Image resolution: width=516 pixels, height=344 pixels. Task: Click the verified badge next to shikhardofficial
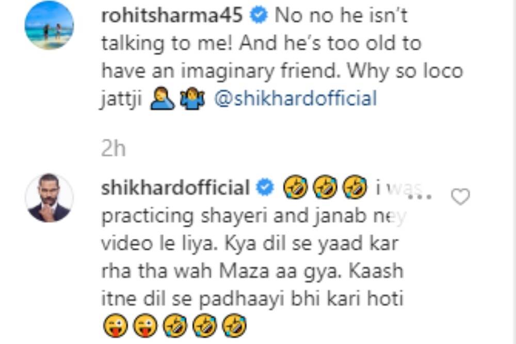click(x=265, y=188)
